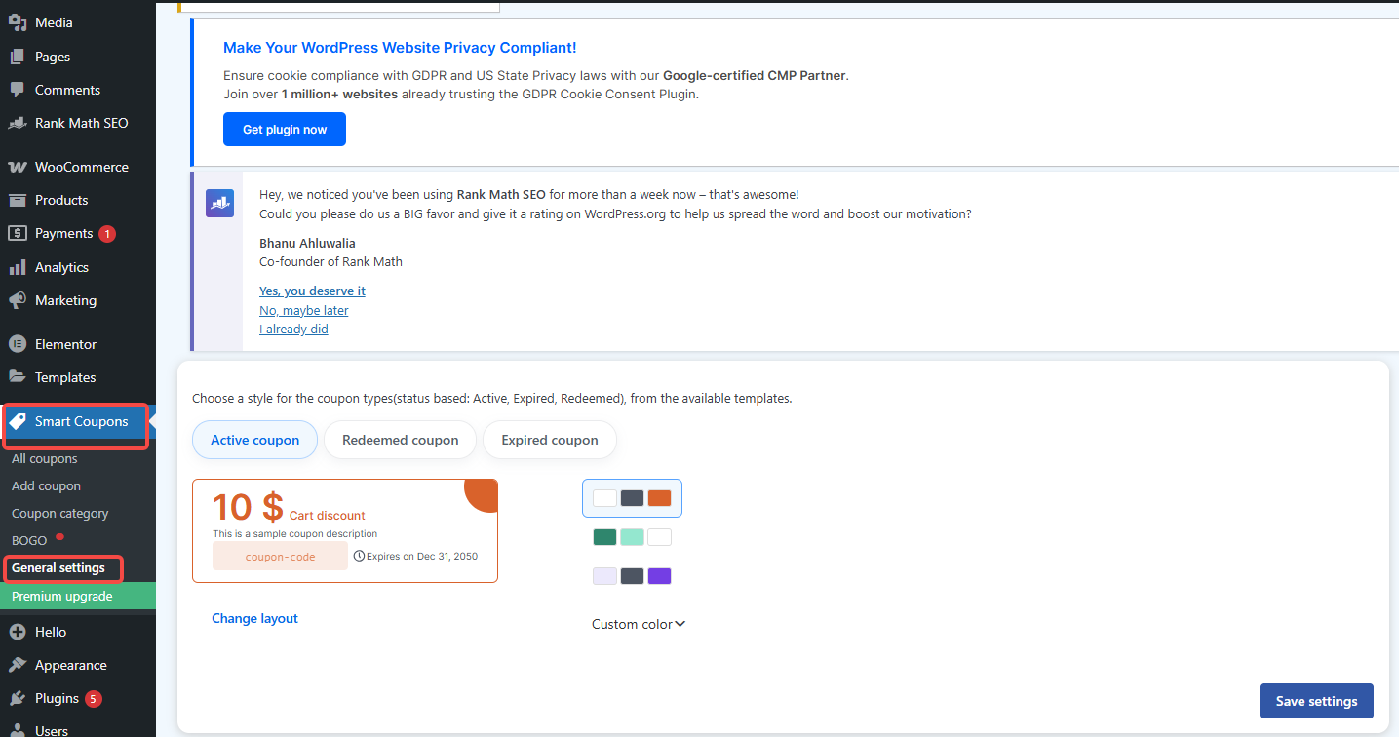Click the Comments speech bubble icon
Screen dimensions: 1399x737
(x=18, y=90)
